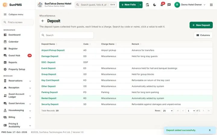Open the clipboard clock icon in top bar
The height and width of the screenshot is (135, 217).
click(147, 5)
